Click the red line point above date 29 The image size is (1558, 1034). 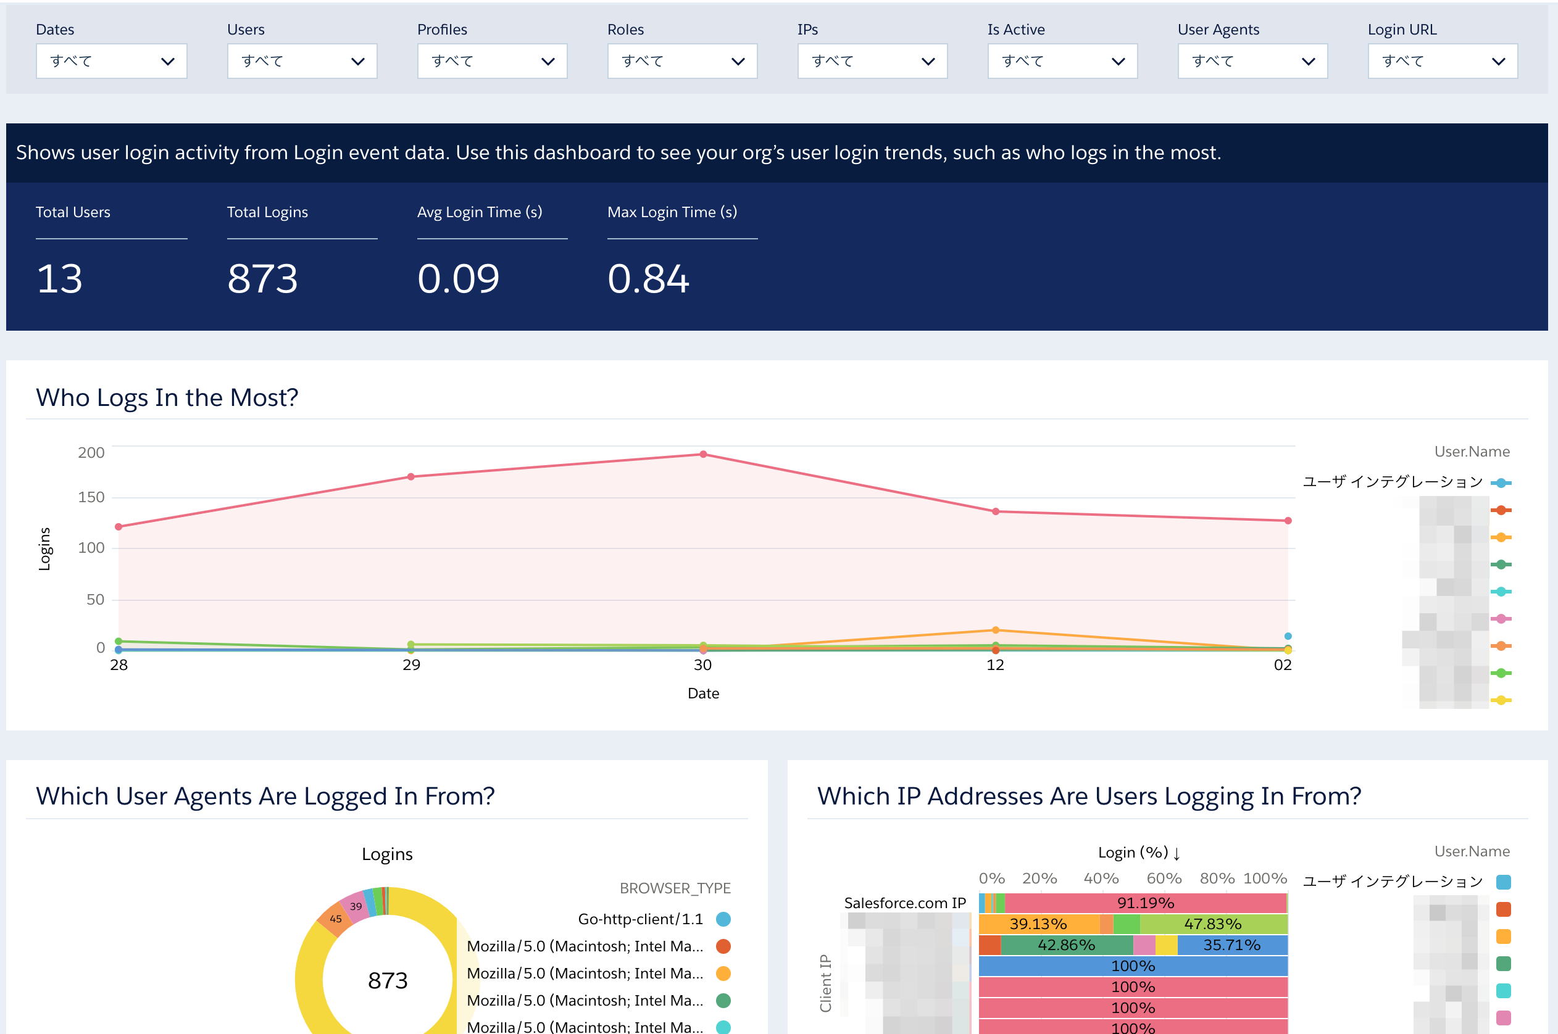pos(411,477)
